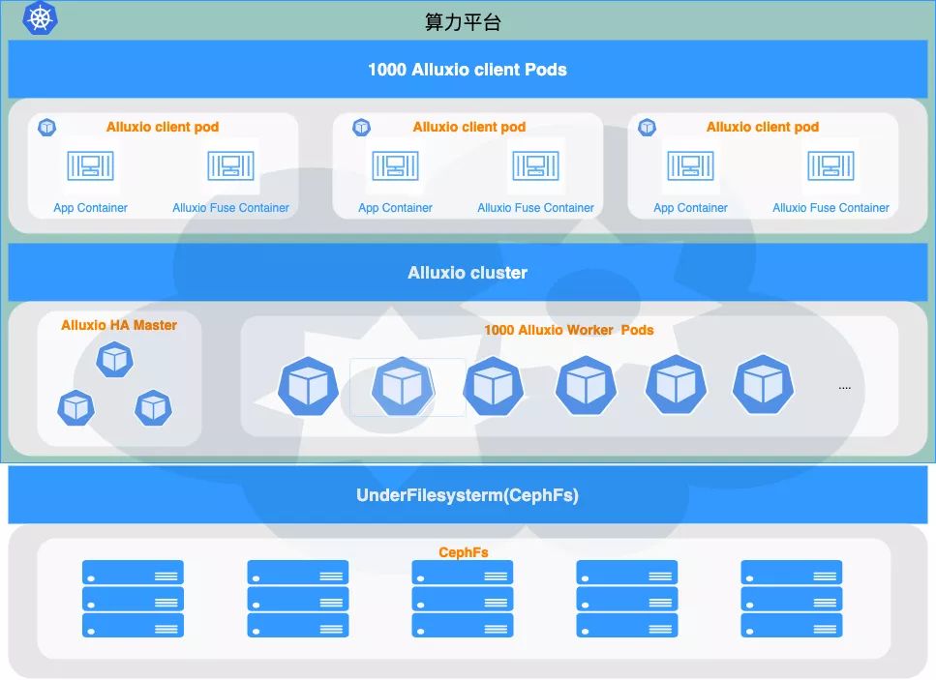Select App Container icon in the first client pod

tap(90, 165)
